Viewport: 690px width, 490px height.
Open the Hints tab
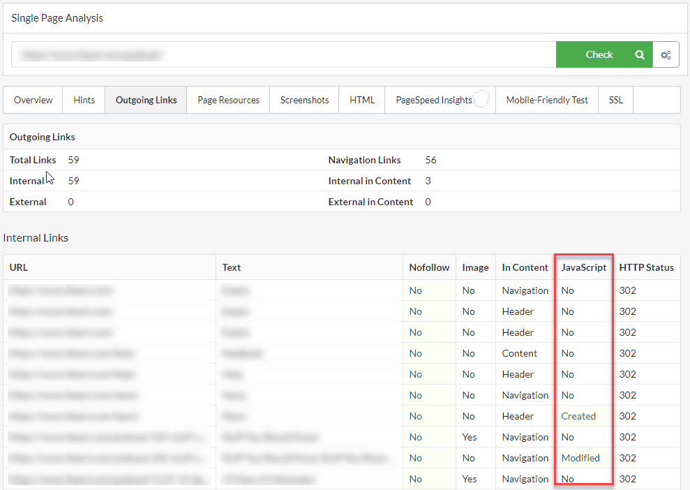(84, 100)
